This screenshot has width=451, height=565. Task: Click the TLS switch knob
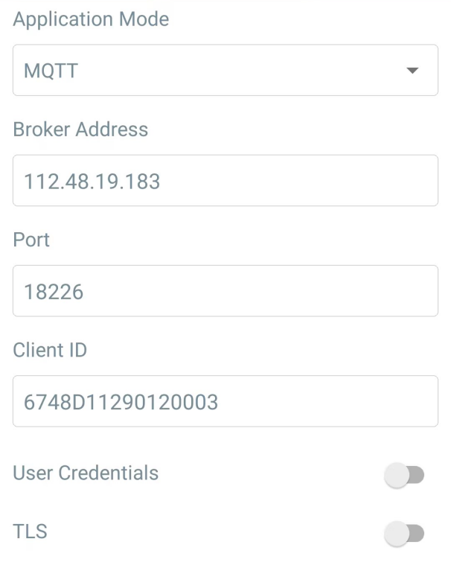(x=397, y=532)
